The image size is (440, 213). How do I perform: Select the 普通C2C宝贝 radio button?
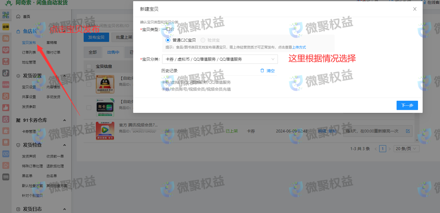click(x=168, y=40)
